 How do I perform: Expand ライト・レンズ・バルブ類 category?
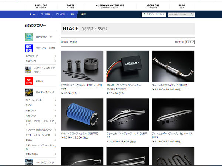pos(41,135)
